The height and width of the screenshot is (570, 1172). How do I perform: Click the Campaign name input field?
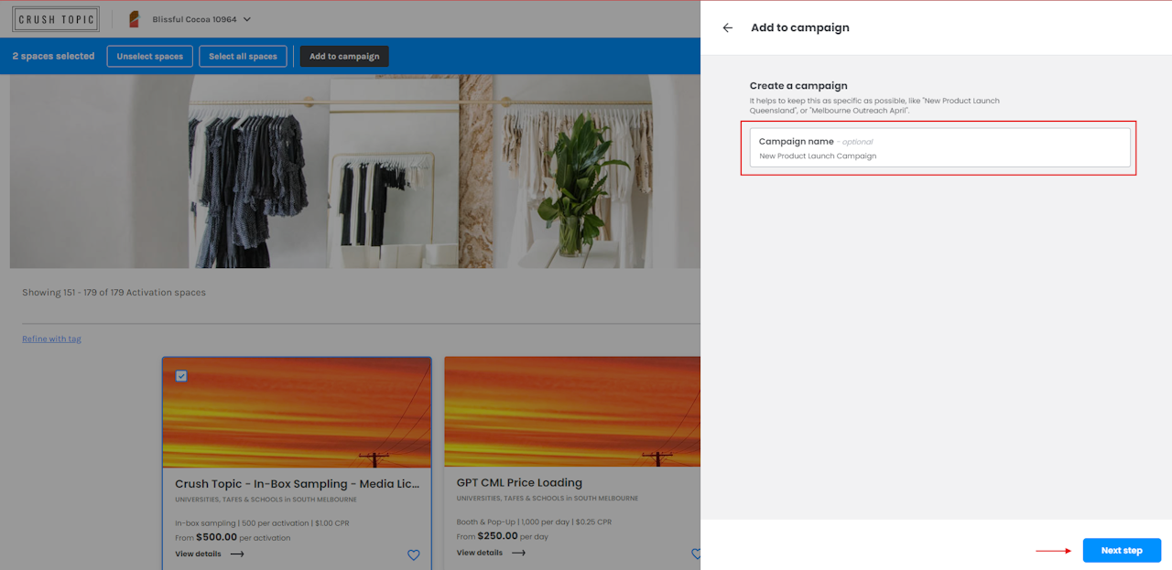tap(939, 147)
